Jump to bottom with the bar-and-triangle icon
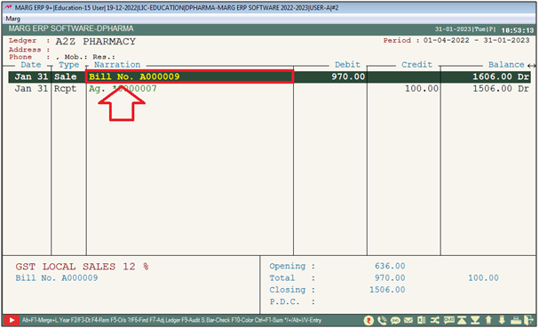The height and width of the screenshot is (328, 539). [x=475, y=320]
